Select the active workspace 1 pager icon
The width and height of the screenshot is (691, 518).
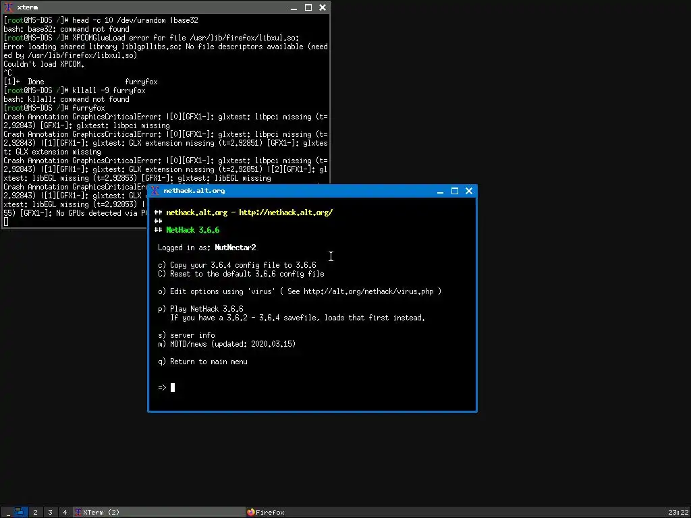coord(20,512)
